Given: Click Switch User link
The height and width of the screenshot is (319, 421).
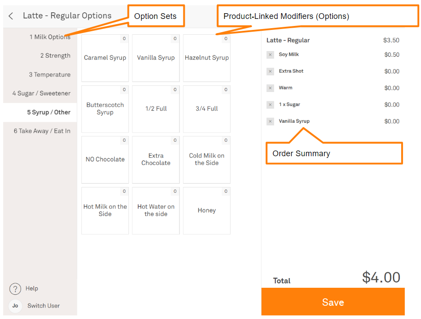Looking at the screenshot, I should [x=44, y=306].
